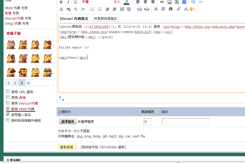Open the 大小 font size dropdown
The width and height of the screenshot is (245, 163).
(117, 2)
